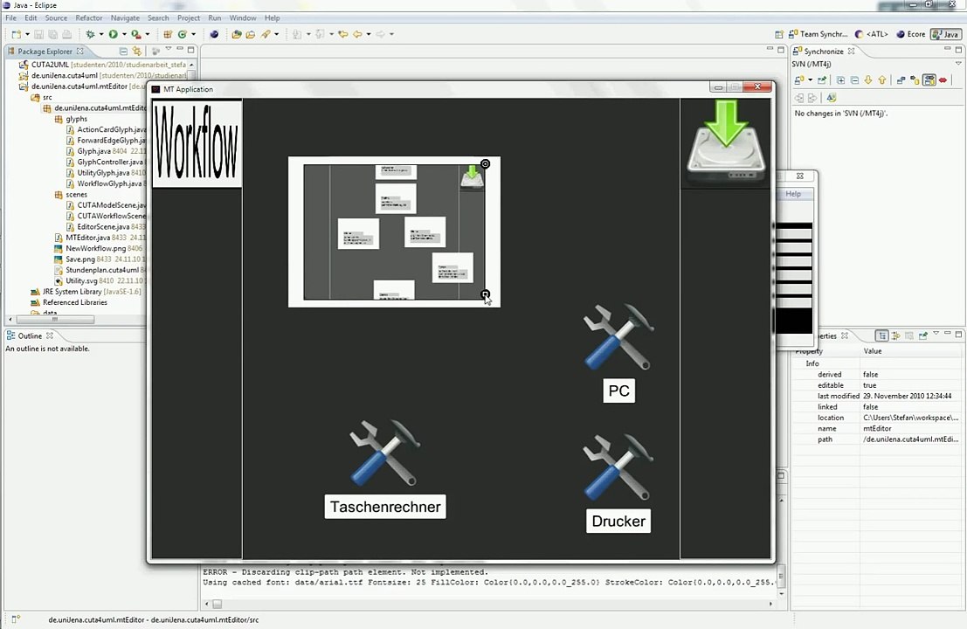Click the small save icon inside workflow thumbnail
967x629 pixels.
[x=473, y=177]
